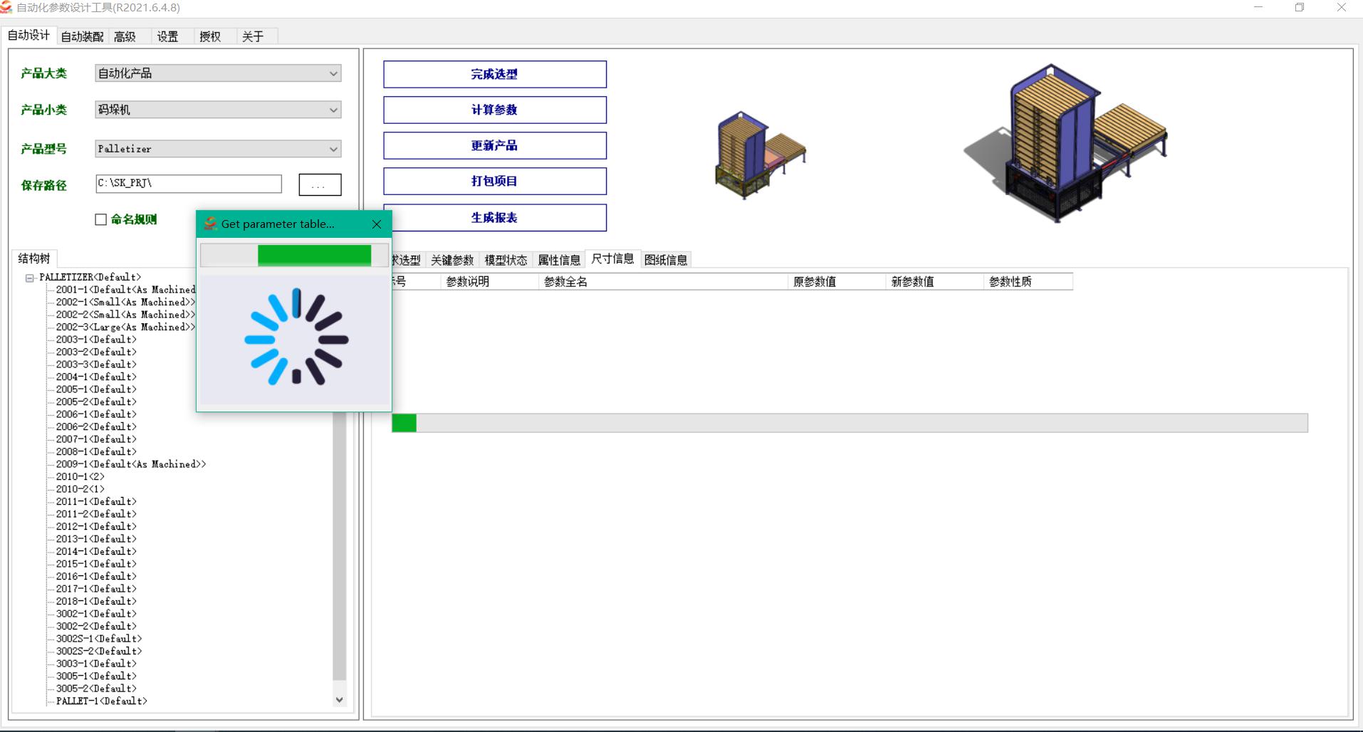Click the save path input field

coord(188,183)
